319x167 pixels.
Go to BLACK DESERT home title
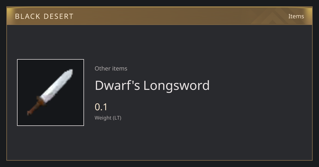coord(44,16)
